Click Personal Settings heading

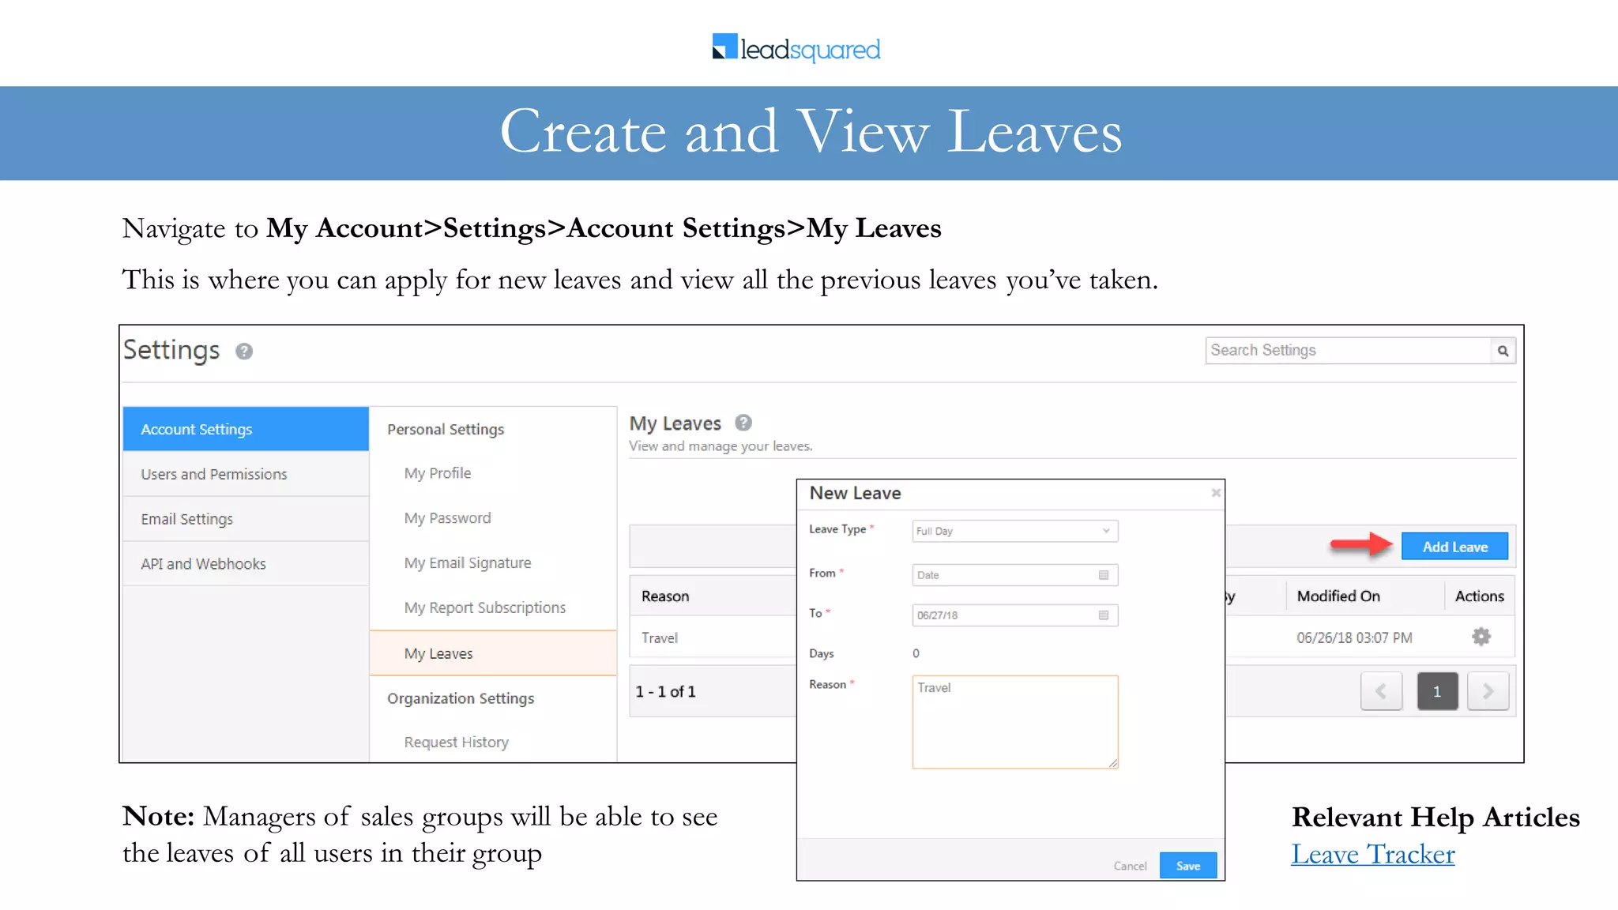(446, 429)
